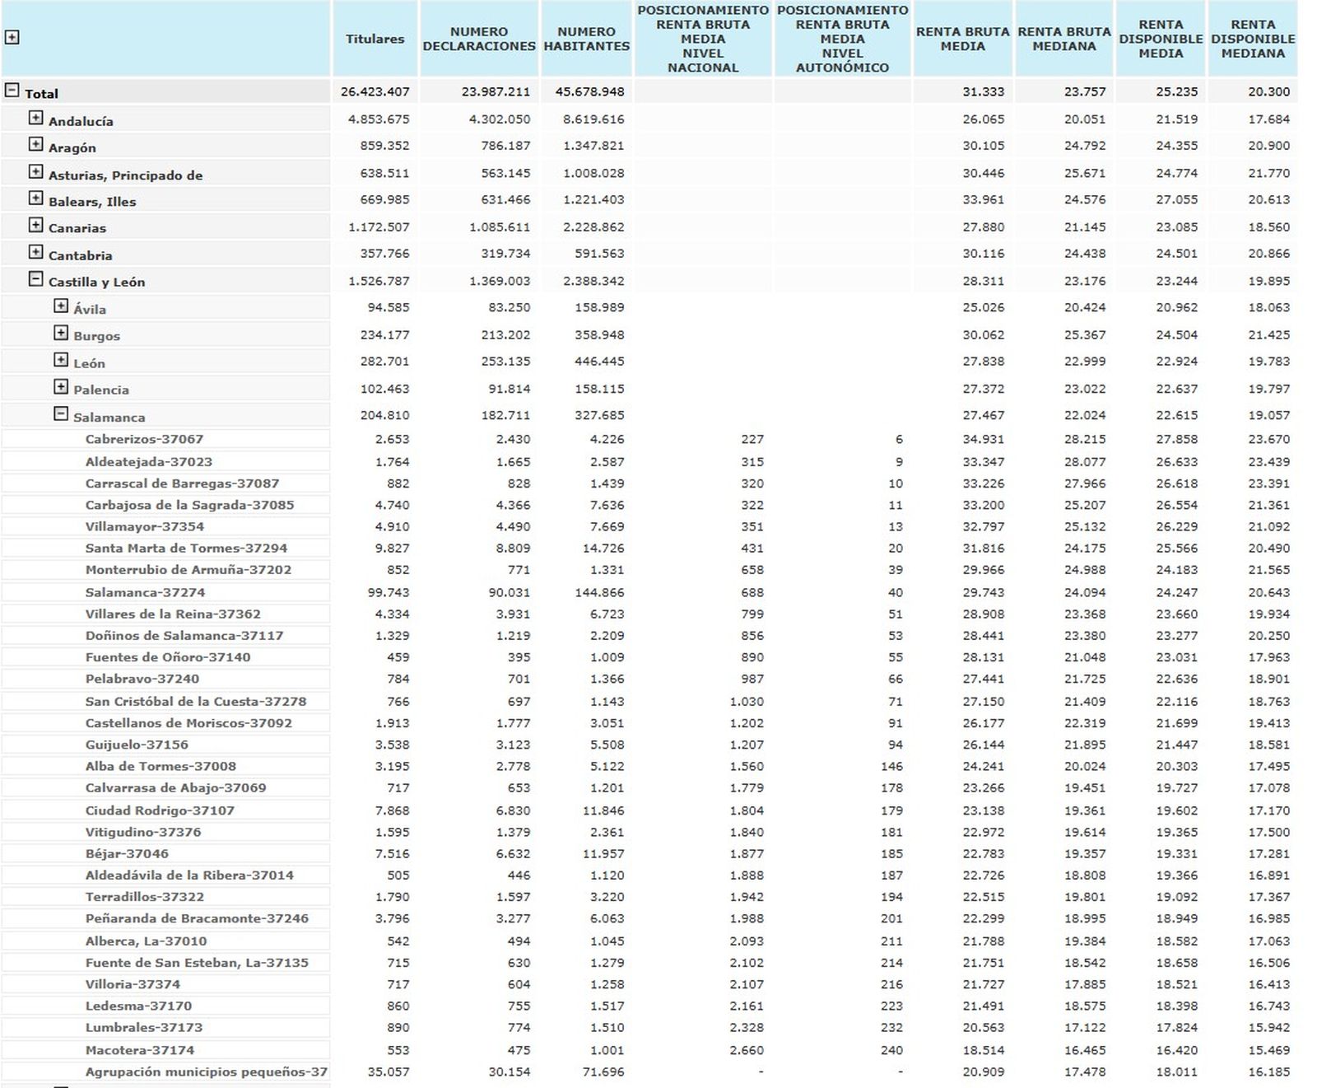The height and width of the screenshot is (1088, 1317).
Task: Click the plus icon in the header corner
Action: [12, 37]
